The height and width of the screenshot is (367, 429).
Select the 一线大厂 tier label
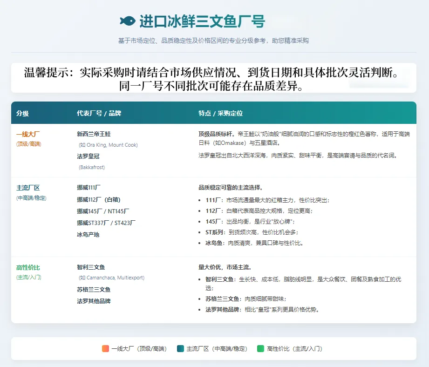[x=28, y=134]
